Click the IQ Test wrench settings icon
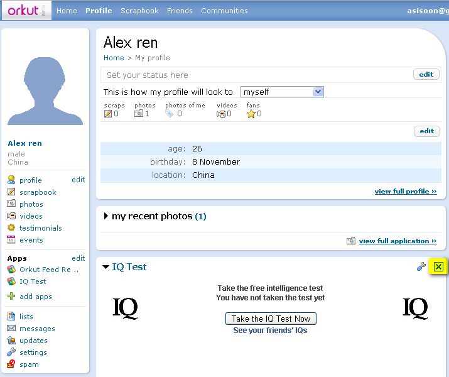 421,267
